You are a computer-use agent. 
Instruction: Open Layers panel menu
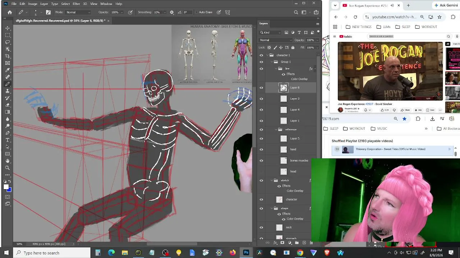(318, 24)
